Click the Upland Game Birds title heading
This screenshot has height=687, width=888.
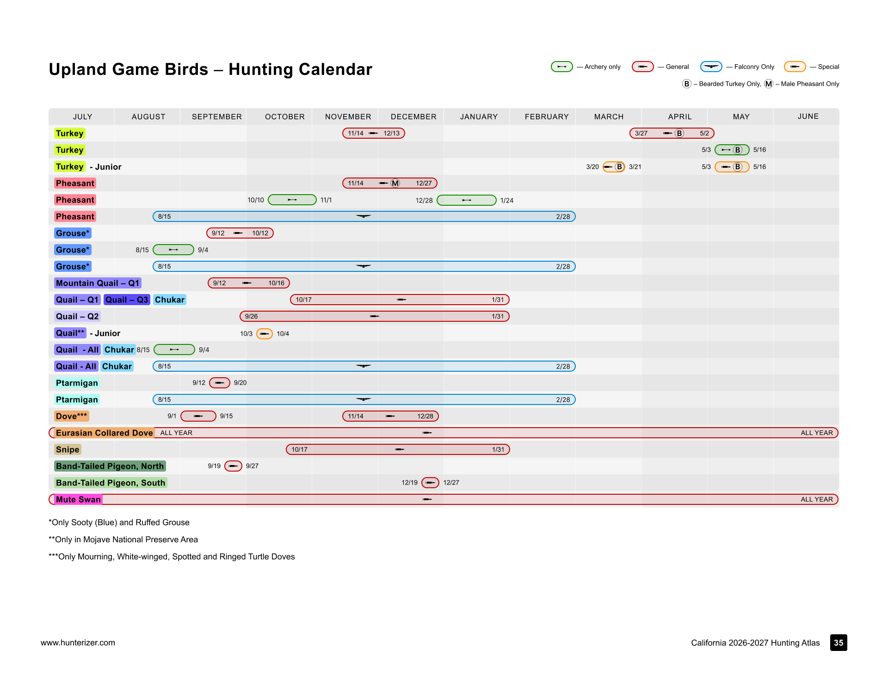pos(210,69)
